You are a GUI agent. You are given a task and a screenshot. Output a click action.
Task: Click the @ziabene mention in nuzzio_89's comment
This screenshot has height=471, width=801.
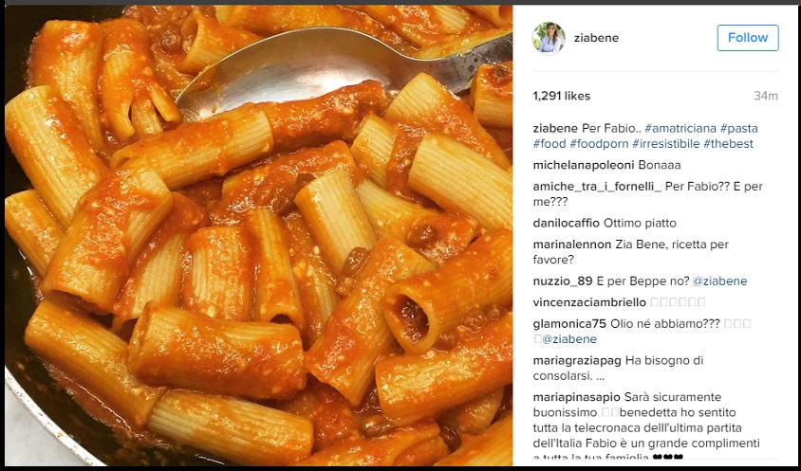coord(719,281)
